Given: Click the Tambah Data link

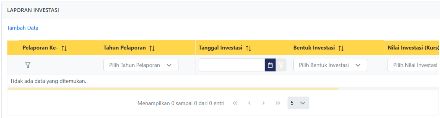Looking at the screenshot, I should [x=22, y=28].
